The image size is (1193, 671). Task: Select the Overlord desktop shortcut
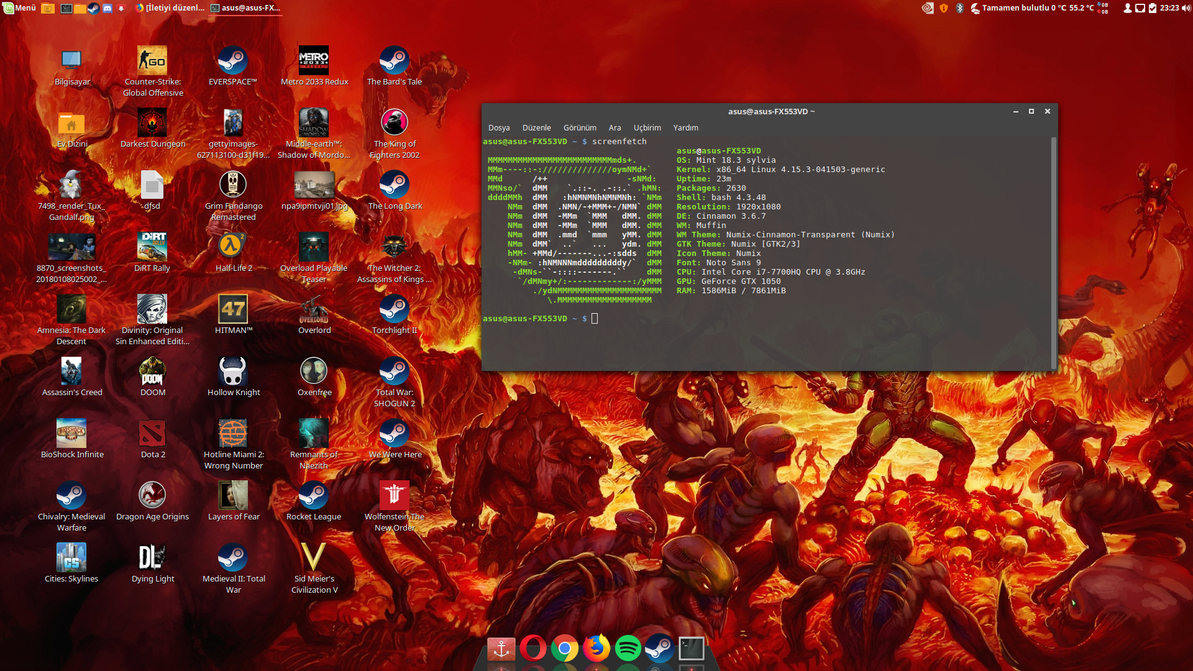coord(314,315)
